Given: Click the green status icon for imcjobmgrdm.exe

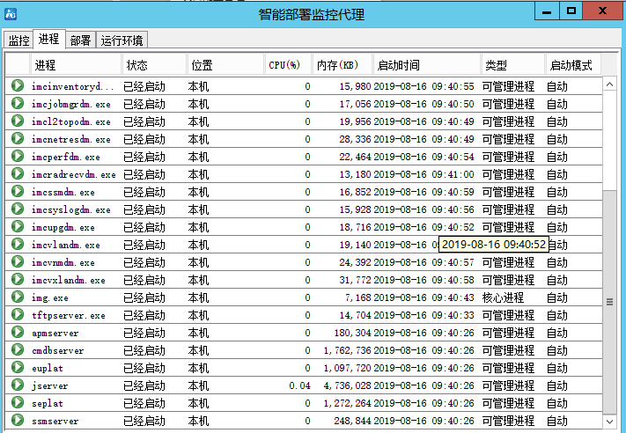Looking at the screenshot, I should [18, 103].
